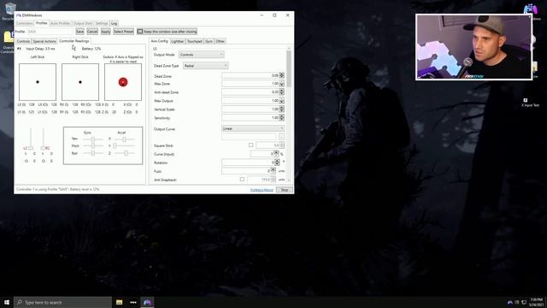
Task: Click the Accel X slider
Action: [124, 139]
